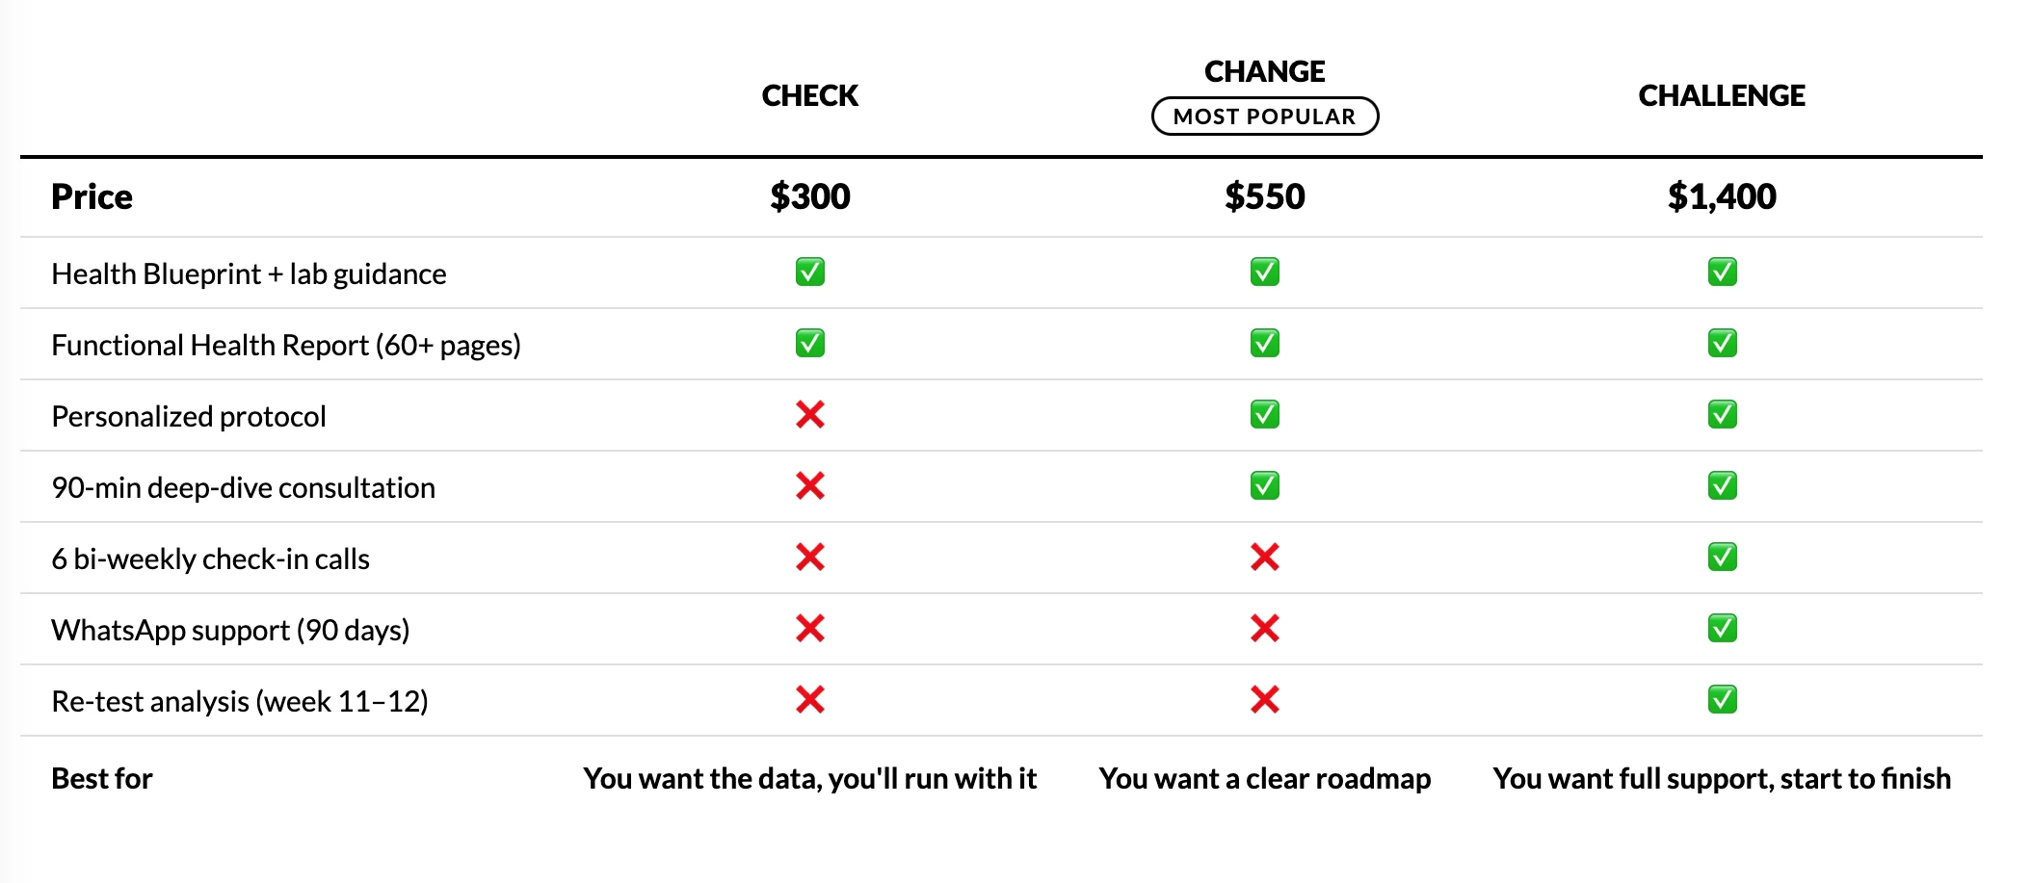Click CHALLENGE checkmark for Re-test analysis row

(x=1723, y=700)
